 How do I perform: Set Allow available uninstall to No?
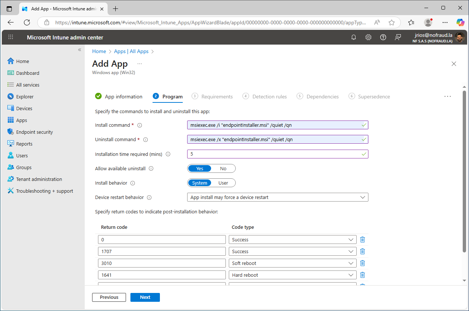[x=223, y=168]
